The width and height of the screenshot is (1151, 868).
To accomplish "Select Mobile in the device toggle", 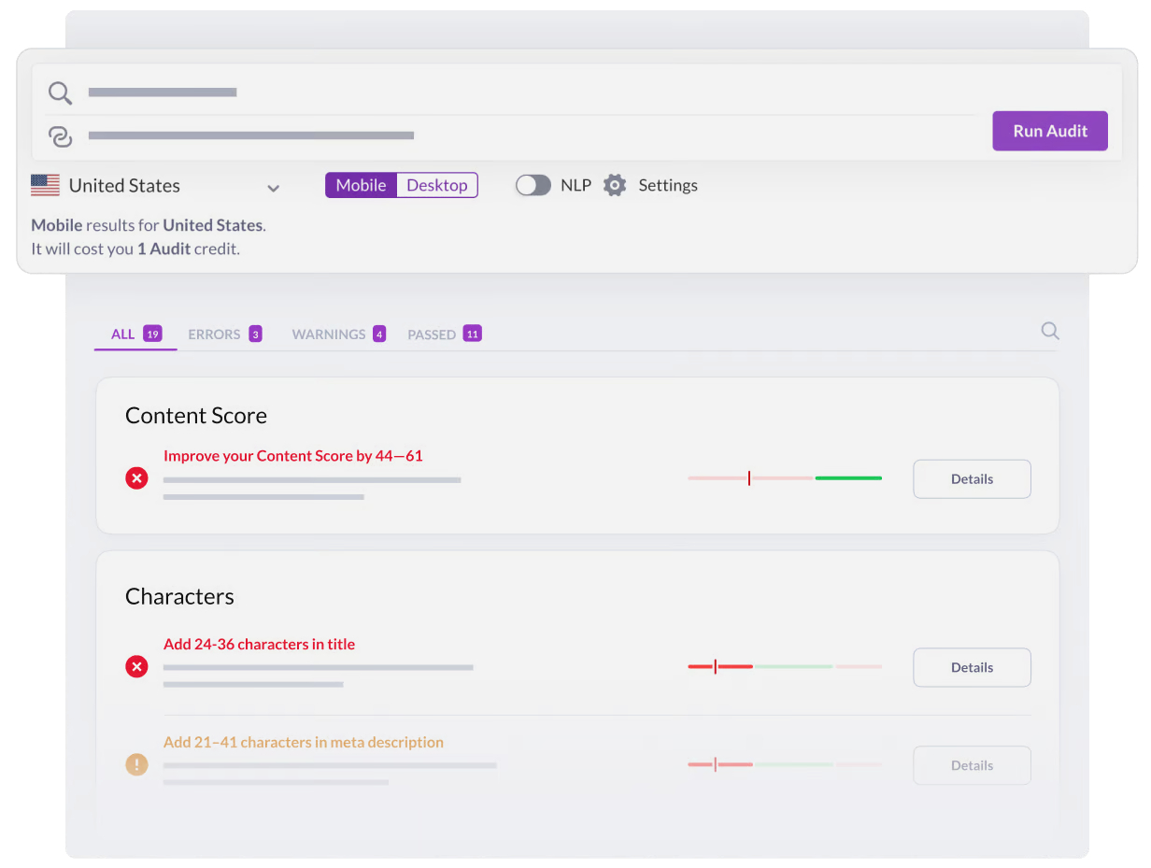I will tap(361, 185).
